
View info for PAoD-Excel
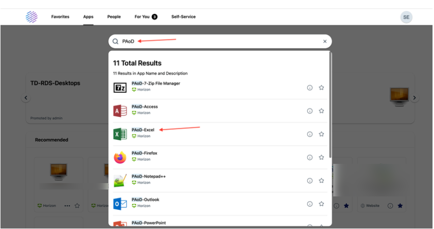[310, 134]
